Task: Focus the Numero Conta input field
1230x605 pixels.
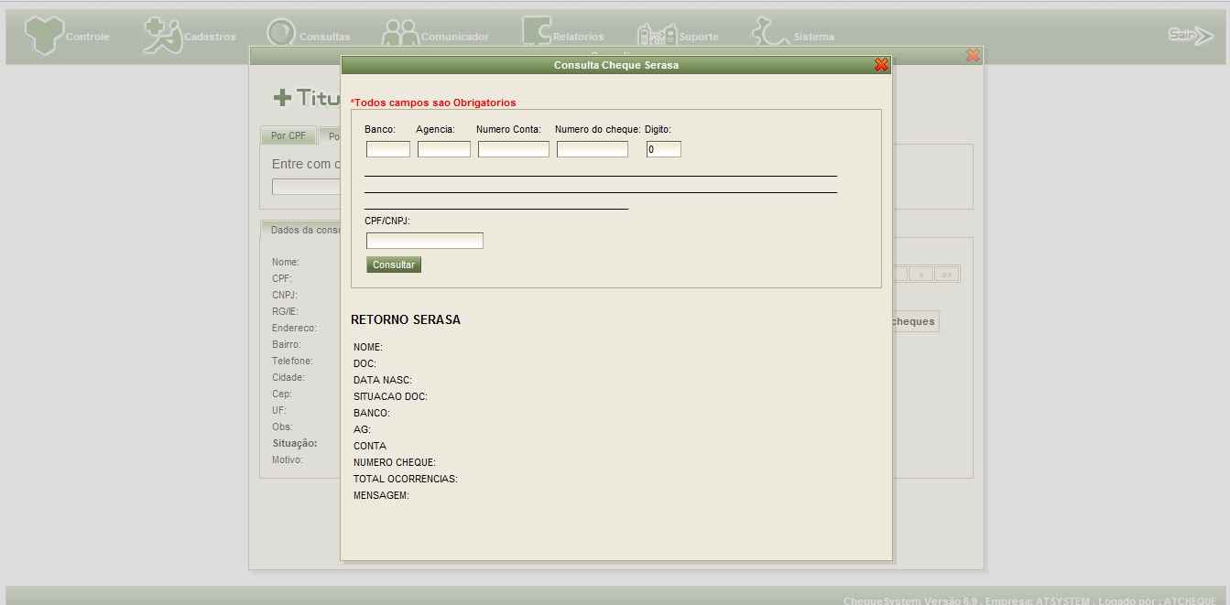Action: point(514,149)
